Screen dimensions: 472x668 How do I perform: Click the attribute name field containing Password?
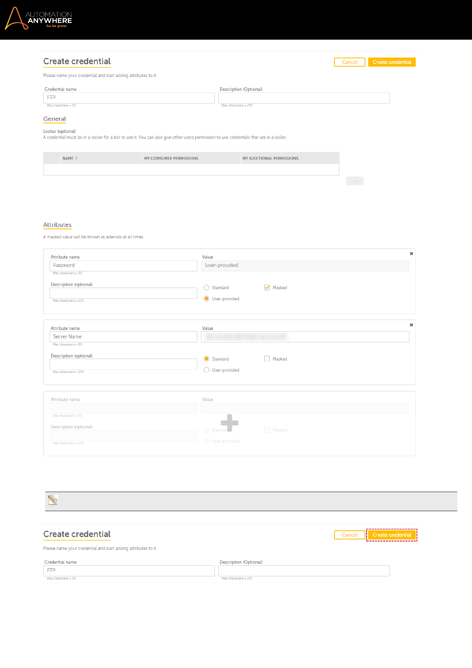[x=123, y=266]
